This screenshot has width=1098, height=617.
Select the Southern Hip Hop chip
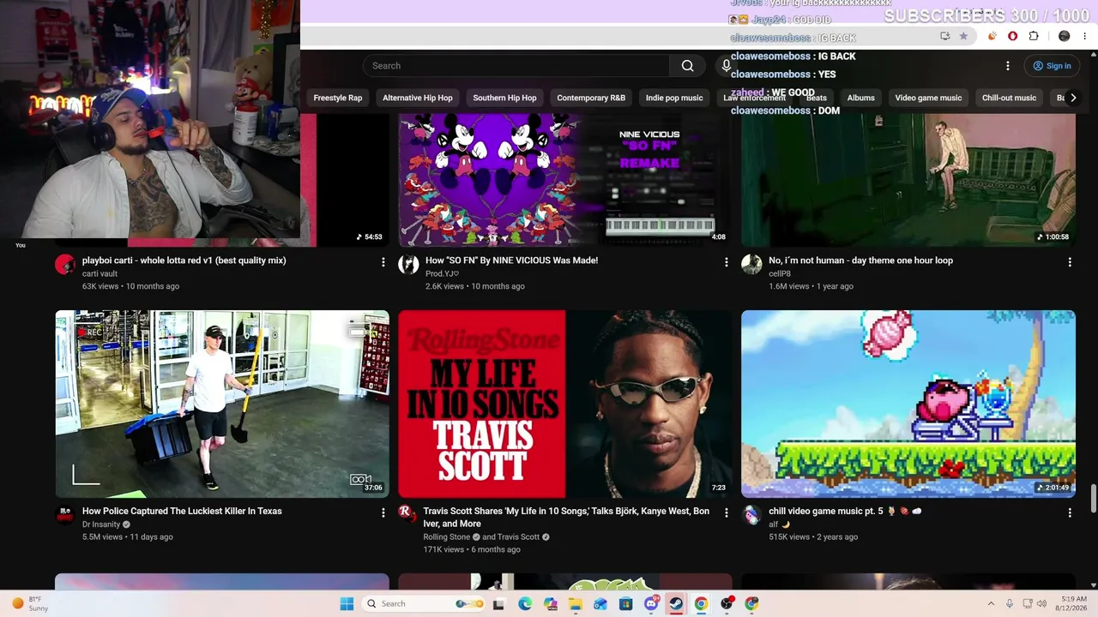tap(504, 98)
